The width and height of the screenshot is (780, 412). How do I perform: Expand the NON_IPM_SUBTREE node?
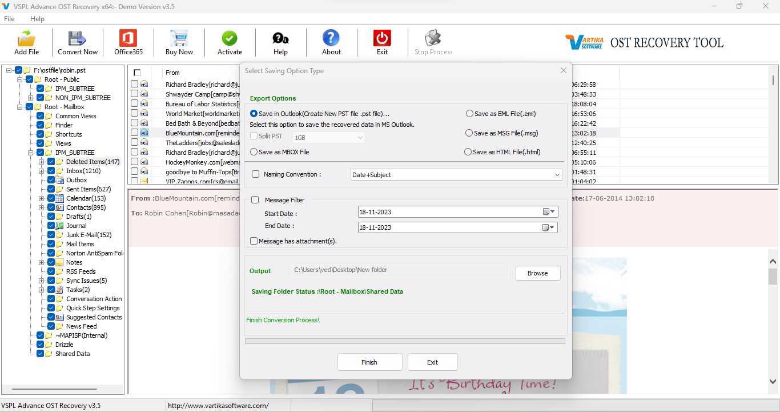click(x=31, y=98)
